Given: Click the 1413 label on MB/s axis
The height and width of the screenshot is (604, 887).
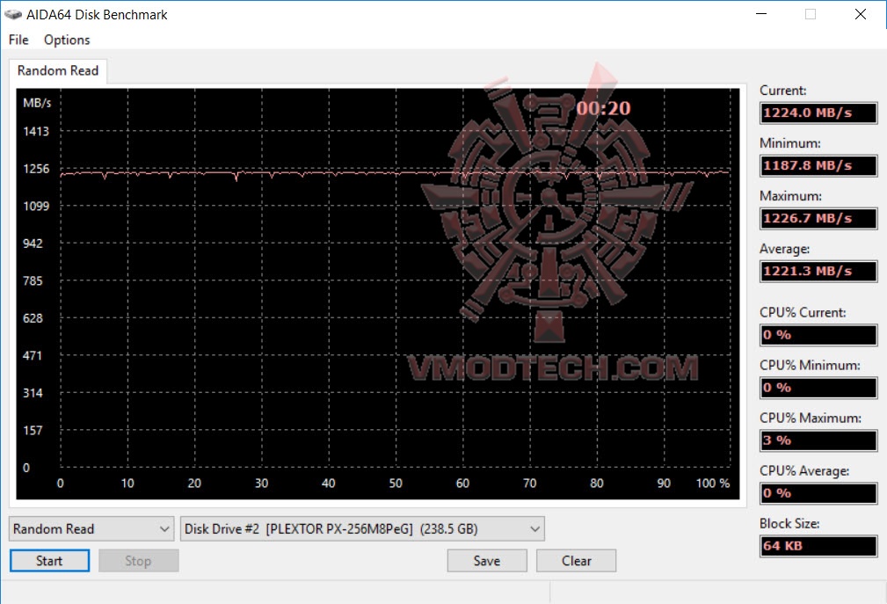Looking at the screenshot, I should (36, 131).
